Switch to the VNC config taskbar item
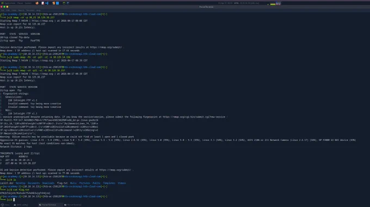The image size is (370, 207). tap(21, 205)
